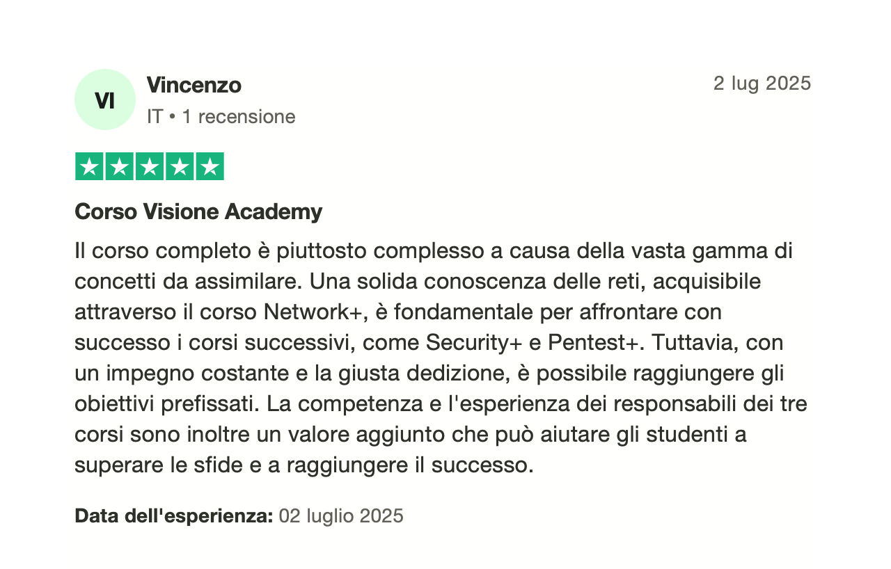Open reviewer Vincenzo's profile name
This screenshot has width=891, height=569.
[194, 85]
